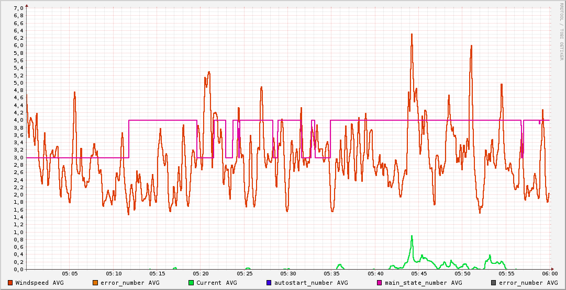Click the 7,0 value on y-axis
The width and height of the screenshot is (566, 290).
tap(18, 8)
